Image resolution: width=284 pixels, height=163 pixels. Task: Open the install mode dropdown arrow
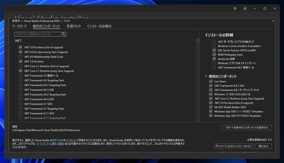point(252,146)
